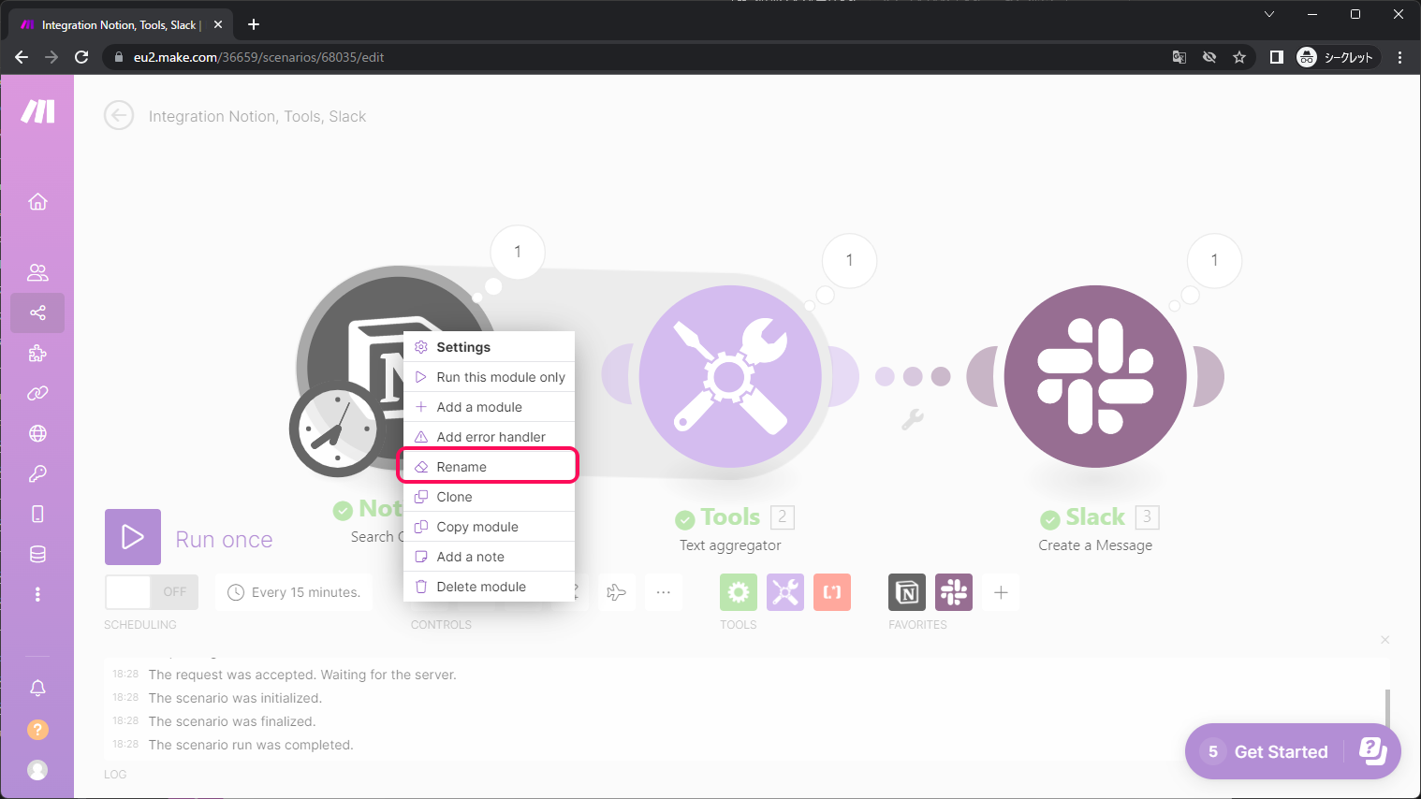The image size is (1421, 799).
Task: Select the Notion favorite icon
Action: coord(907,592)
